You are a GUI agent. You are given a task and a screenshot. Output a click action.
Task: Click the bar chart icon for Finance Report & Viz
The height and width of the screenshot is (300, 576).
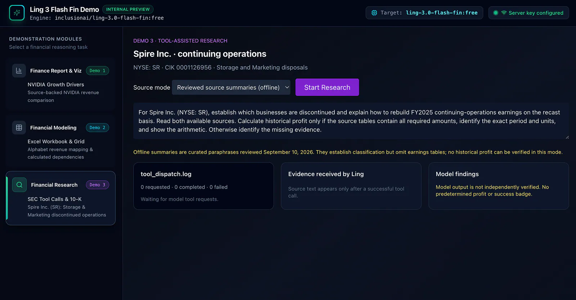19,71
